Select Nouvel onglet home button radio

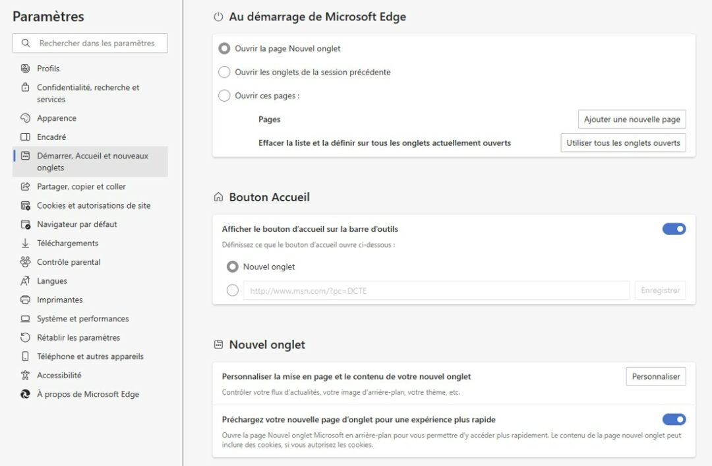[233, 267]
